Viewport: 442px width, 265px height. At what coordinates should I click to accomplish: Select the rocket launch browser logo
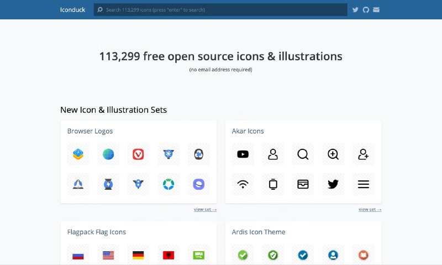pos(78,184)
